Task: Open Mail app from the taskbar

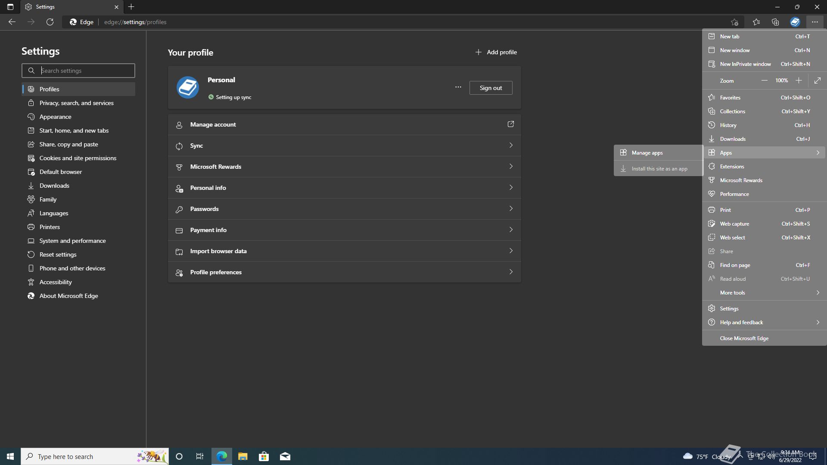Action: 285,456
